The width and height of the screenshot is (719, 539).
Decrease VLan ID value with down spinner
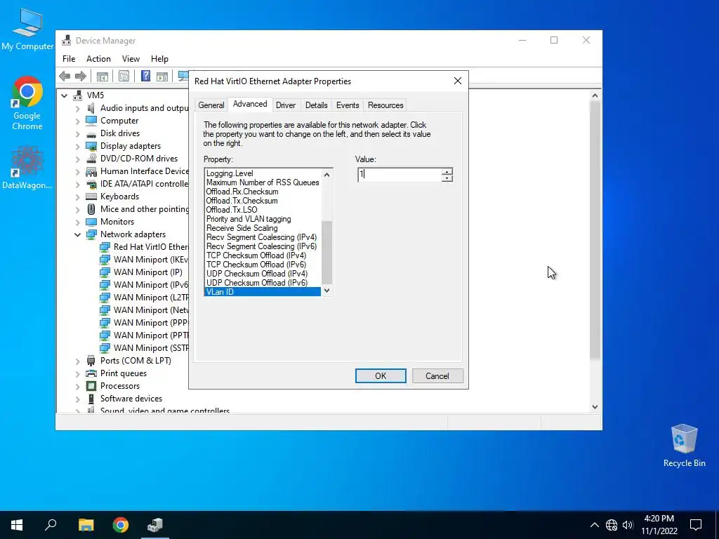(x=447, y=178)
